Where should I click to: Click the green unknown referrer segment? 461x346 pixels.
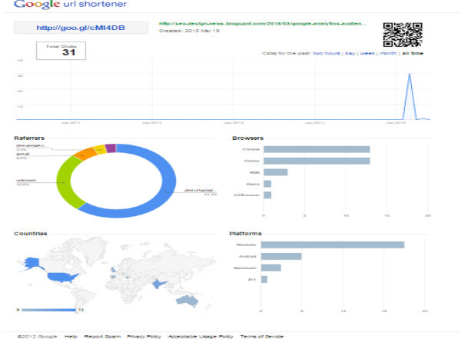tap(65, 182)
